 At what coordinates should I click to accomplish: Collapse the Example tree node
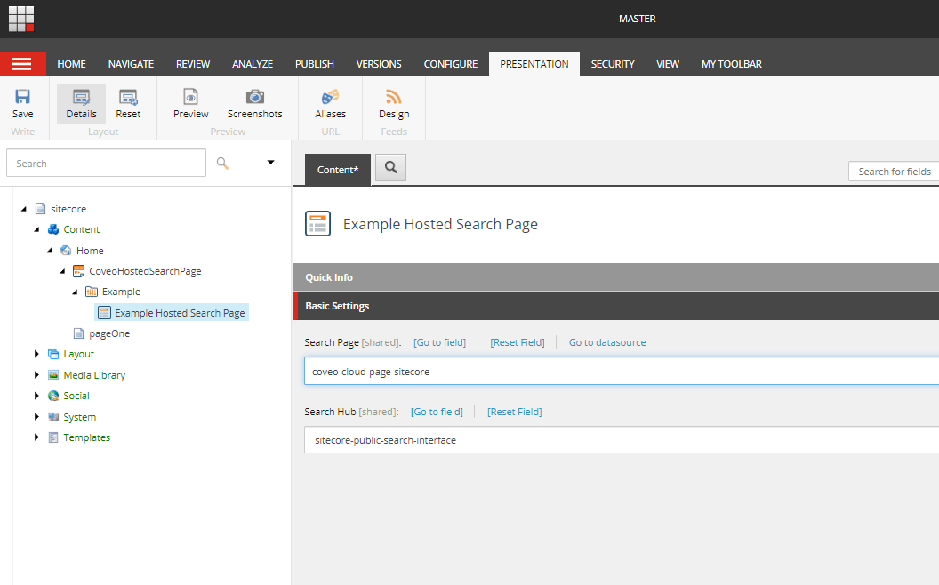75,291
